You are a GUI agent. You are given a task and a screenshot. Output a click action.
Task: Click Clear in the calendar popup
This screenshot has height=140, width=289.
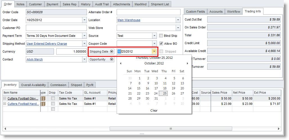(154, 110)
